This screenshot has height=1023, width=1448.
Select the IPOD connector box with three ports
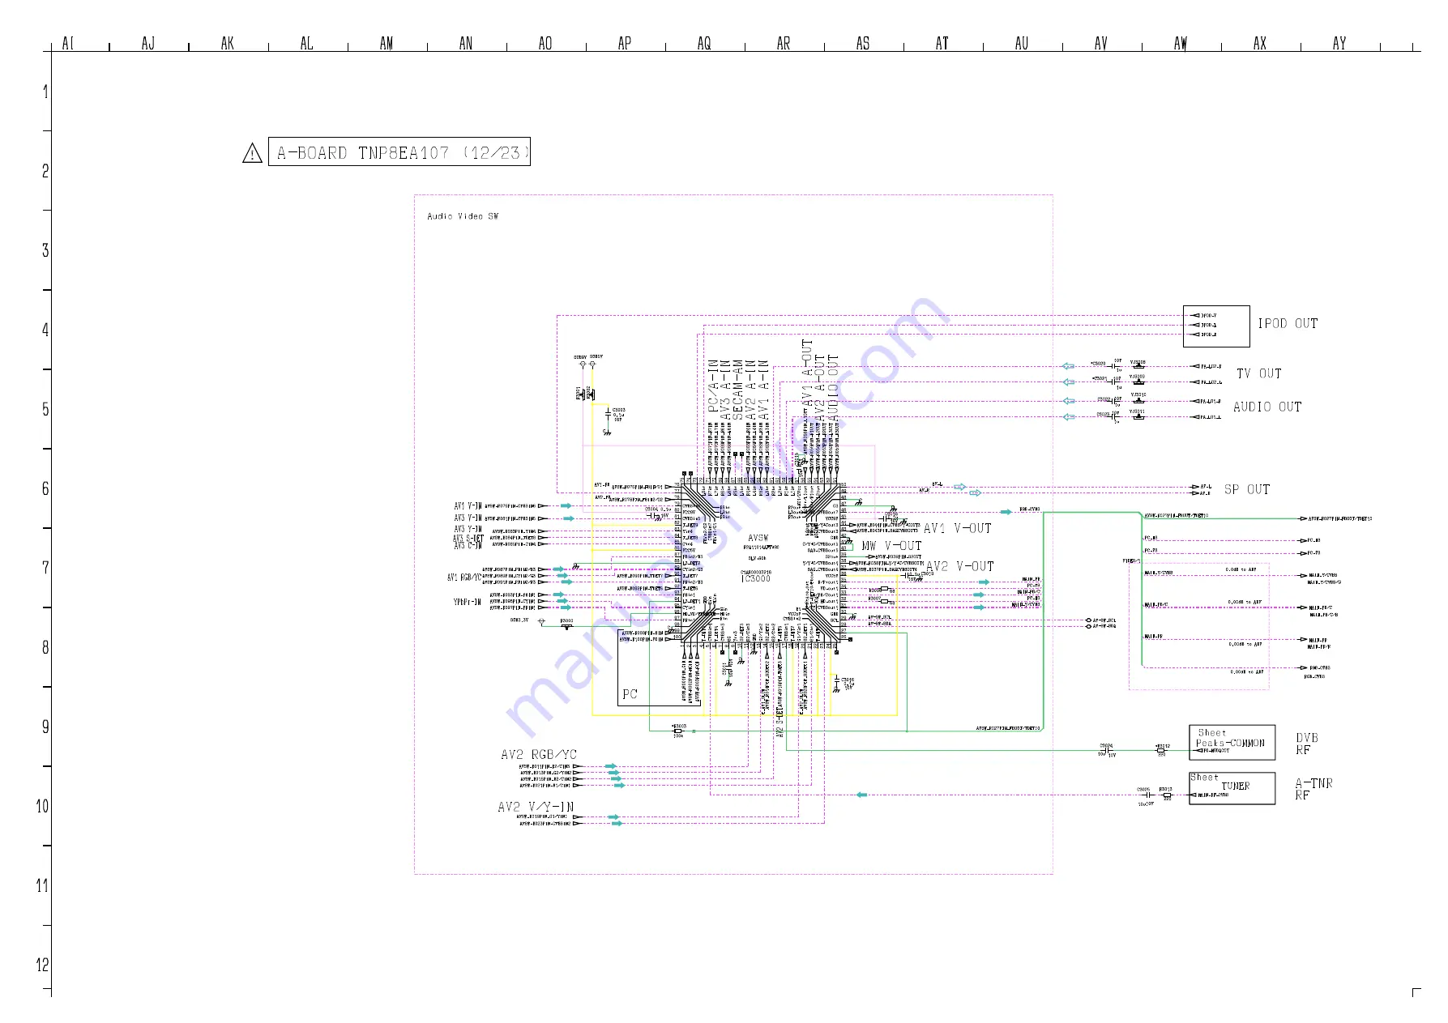pos(1215,326)
